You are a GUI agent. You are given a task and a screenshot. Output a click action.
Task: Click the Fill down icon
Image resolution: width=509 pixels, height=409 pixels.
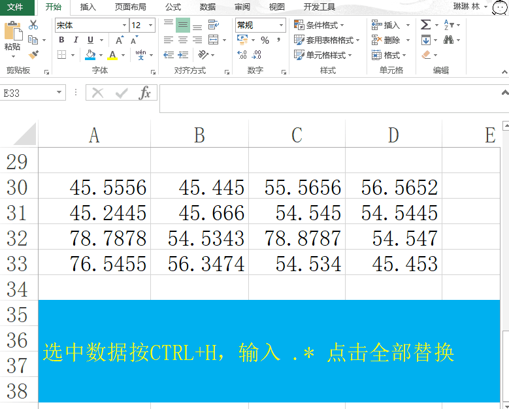pos(426,40)
